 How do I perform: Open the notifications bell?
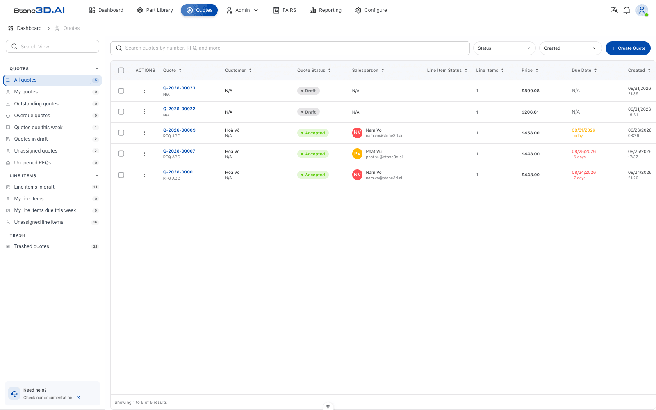click(x=626, y=10)
